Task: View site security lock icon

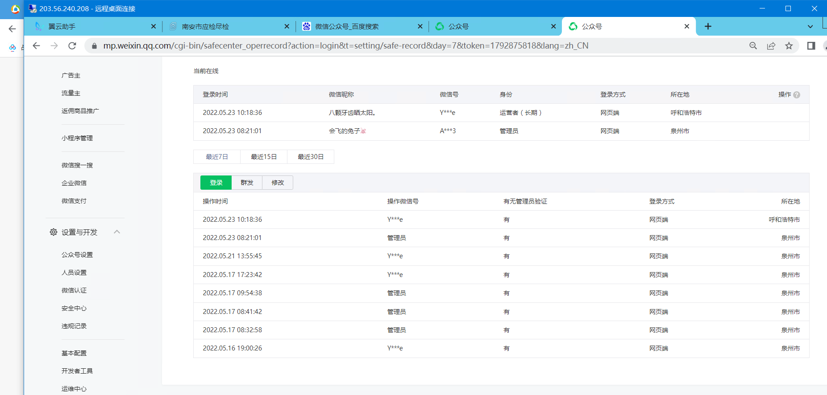Action: click(x=94, y=46)
